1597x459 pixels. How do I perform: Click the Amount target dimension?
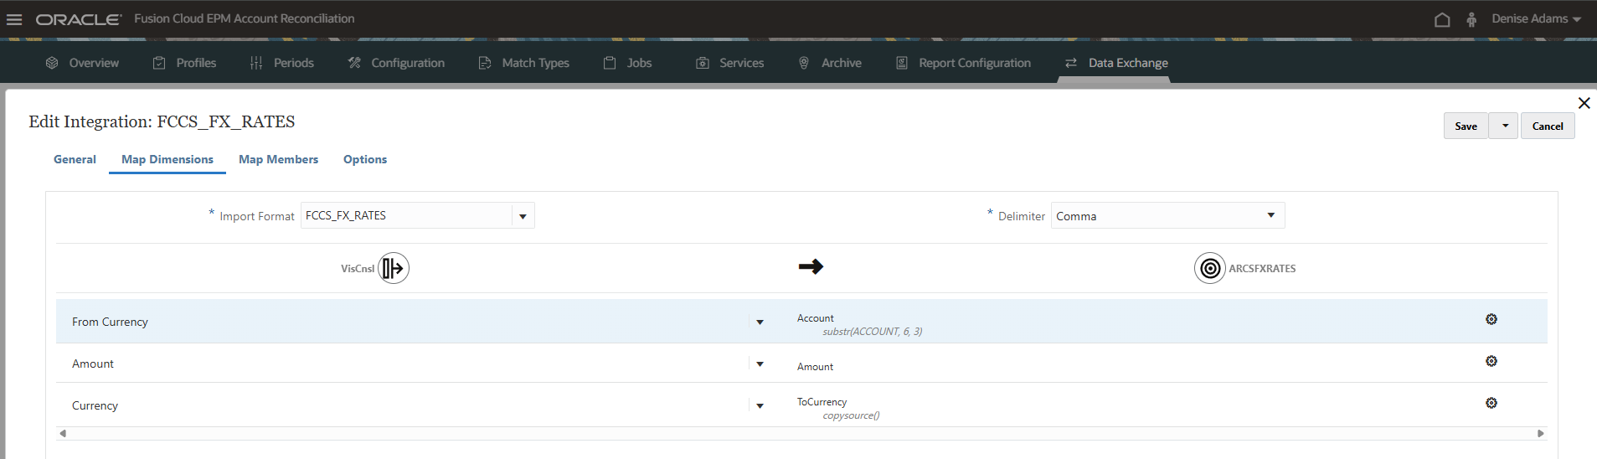815,367
